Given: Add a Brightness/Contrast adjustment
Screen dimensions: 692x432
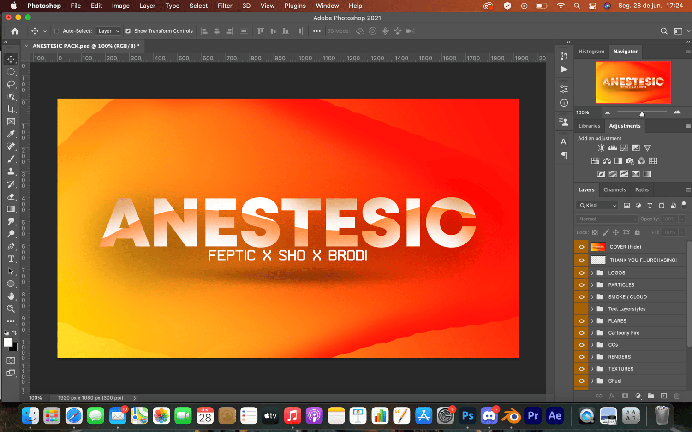Looking at the screenshot, I should tap(601, 148).
